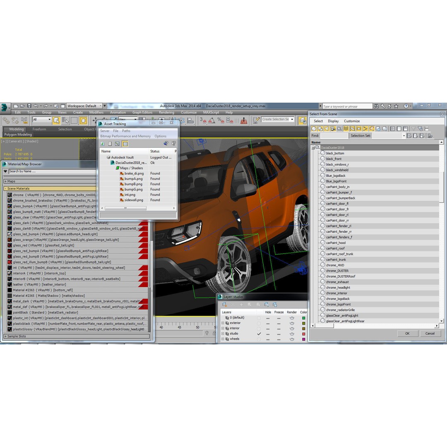Toggle the Window/Crossing selection icon
The width and height of the screenshot is (447, 447).
point(83,120)
